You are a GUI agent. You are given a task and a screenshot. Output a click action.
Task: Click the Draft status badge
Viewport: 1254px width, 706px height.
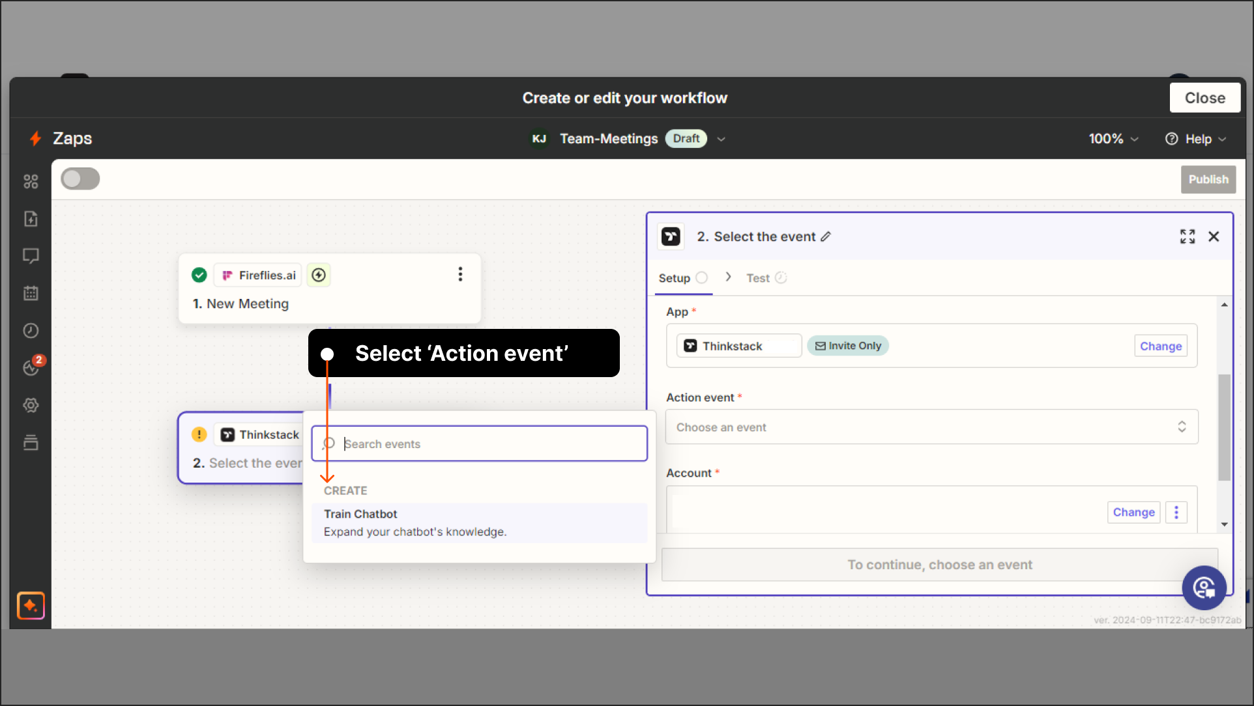686,139
